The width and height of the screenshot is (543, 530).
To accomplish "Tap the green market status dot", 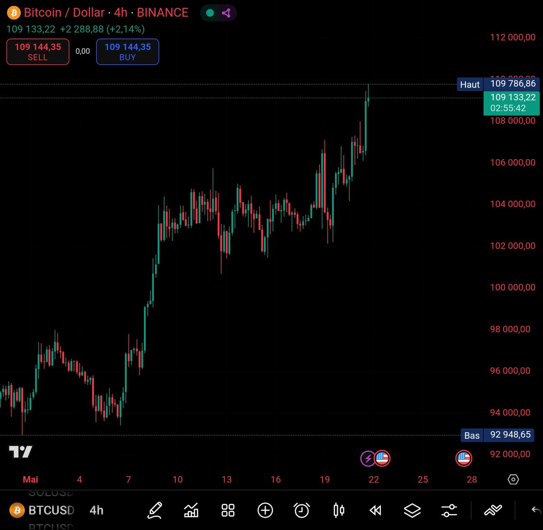I will tap(210, 13).
